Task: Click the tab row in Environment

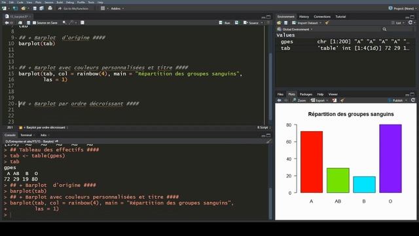Action: click(345, 49)
